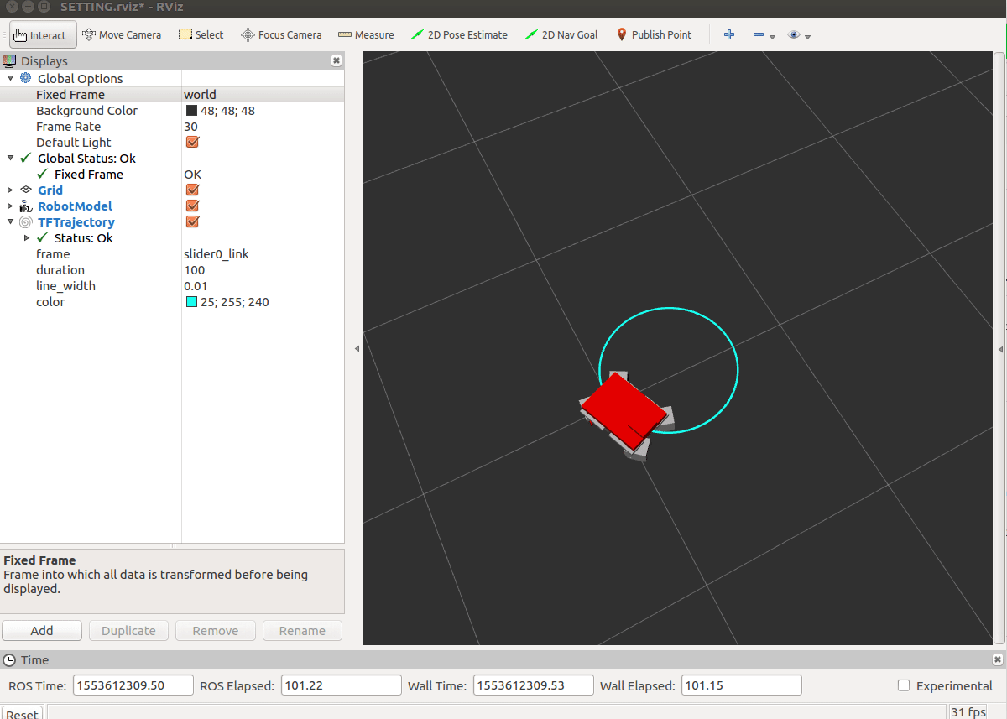Screen dimensions: 1007x719
Task: Select the Interact tool
Action: click(43, 35)
